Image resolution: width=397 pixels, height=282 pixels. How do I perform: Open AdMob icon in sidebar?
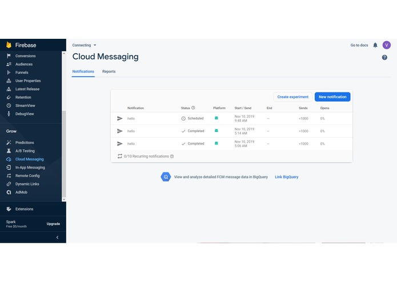[9, 192]
